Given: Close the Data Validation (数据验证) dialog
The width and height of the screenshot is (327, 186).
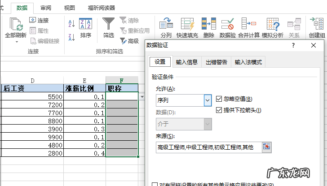Looking at the screenshot, I should (314, 45).
